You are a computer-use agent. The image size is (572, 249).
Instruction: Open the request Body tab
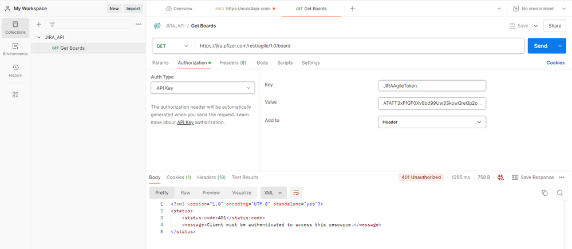tap(262, 63)
